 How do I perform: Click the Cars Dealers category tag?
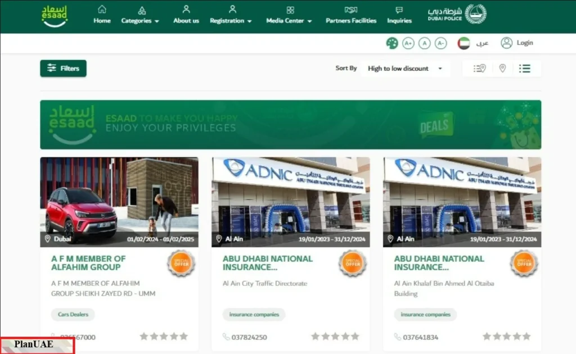pyautogui.click(x=73, y=314)
